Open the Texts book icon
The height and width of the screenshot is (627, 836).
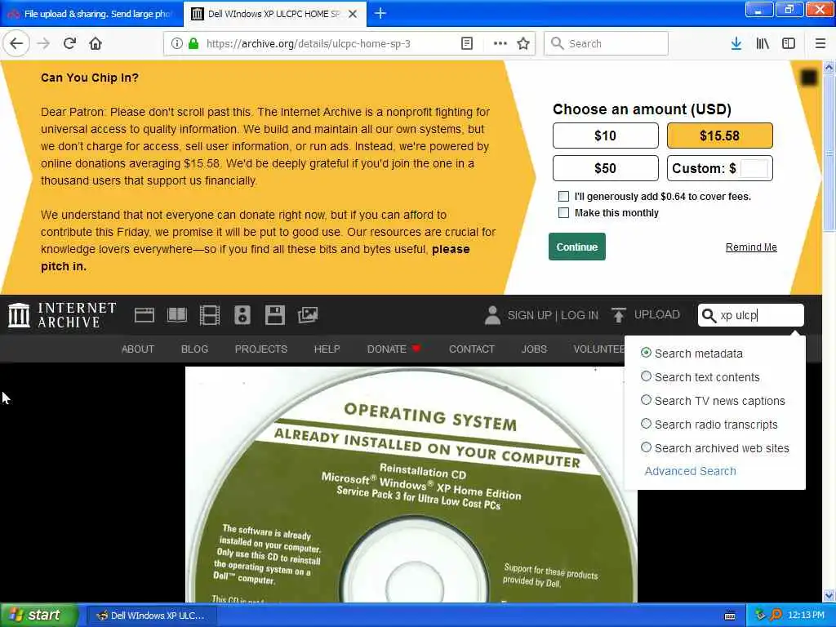pos(176,315)
